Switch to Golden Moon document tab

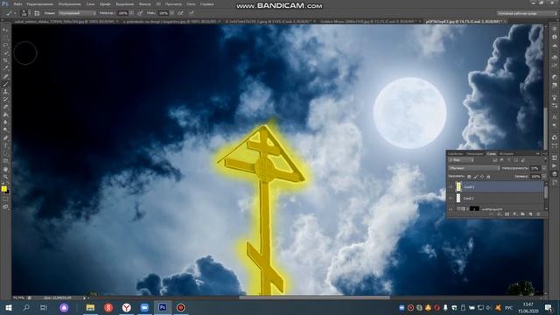click(369, 22)
